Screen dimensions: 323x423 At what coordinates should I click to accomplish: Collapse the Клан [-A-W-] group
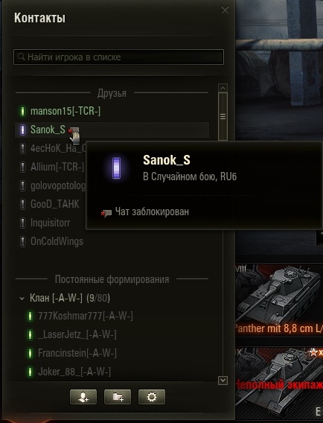pyautogui.click(x=22, y=299)
